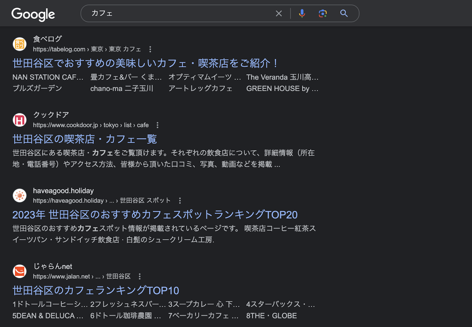Open 4スターバックス sublink

click(281, 304)
